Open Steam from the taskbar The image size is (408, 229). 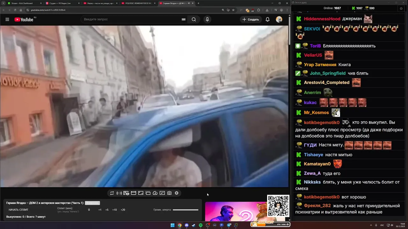point(193,225)
